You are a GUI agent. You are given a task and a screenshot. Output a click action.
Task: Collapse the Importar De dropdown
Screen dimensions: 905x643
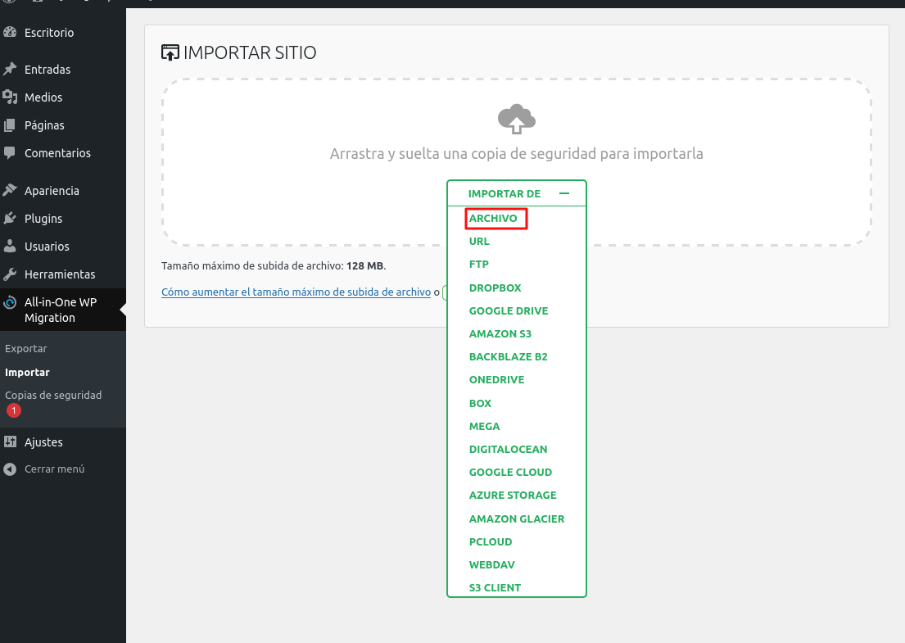(x=517, y=193)
